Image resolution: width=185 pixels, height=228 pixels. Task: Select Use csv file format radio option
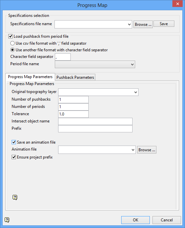tap(12, 43)
